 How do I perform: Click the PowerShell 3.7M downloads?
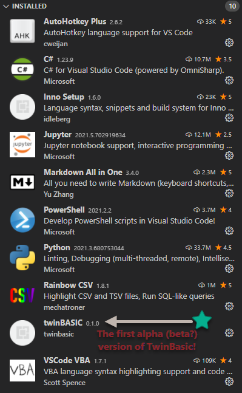coord(204,210)
